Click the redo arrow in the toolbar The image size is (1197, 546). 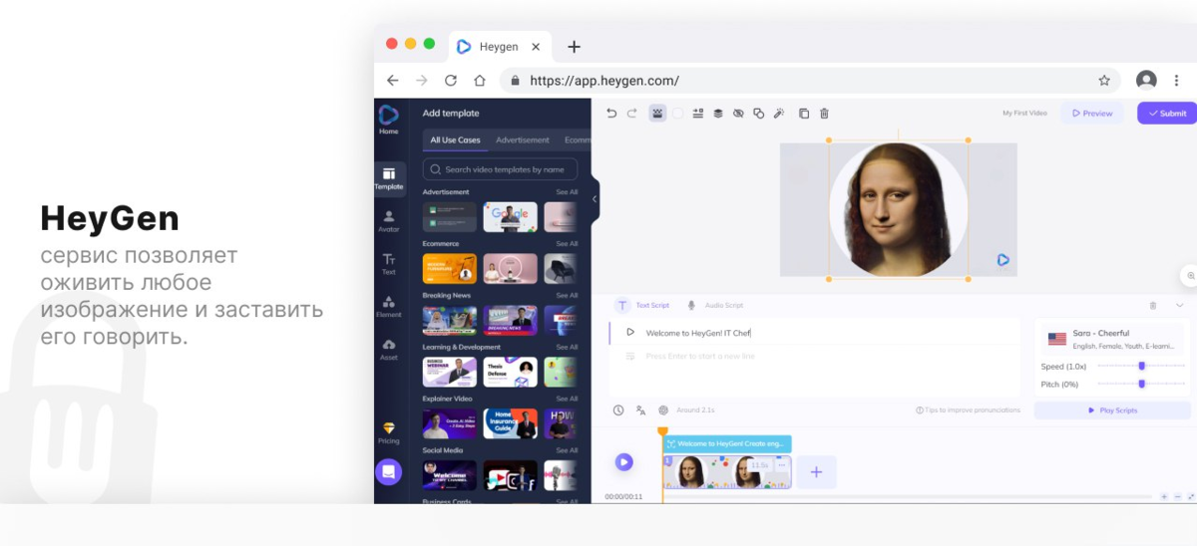(631, 114)
